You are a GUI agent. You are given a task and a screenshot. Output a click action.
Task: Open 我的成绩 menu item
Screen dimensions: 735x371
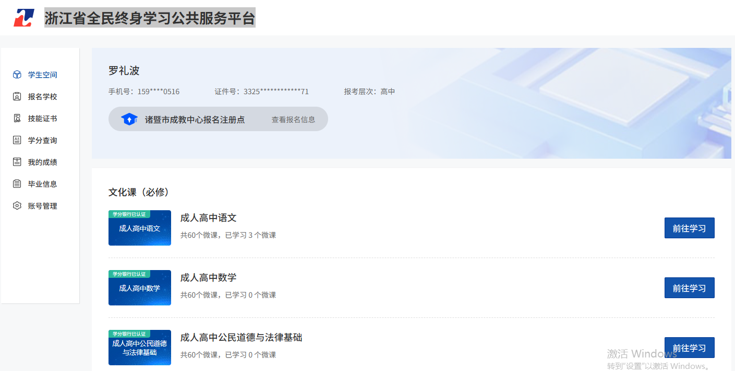[42, 162]
